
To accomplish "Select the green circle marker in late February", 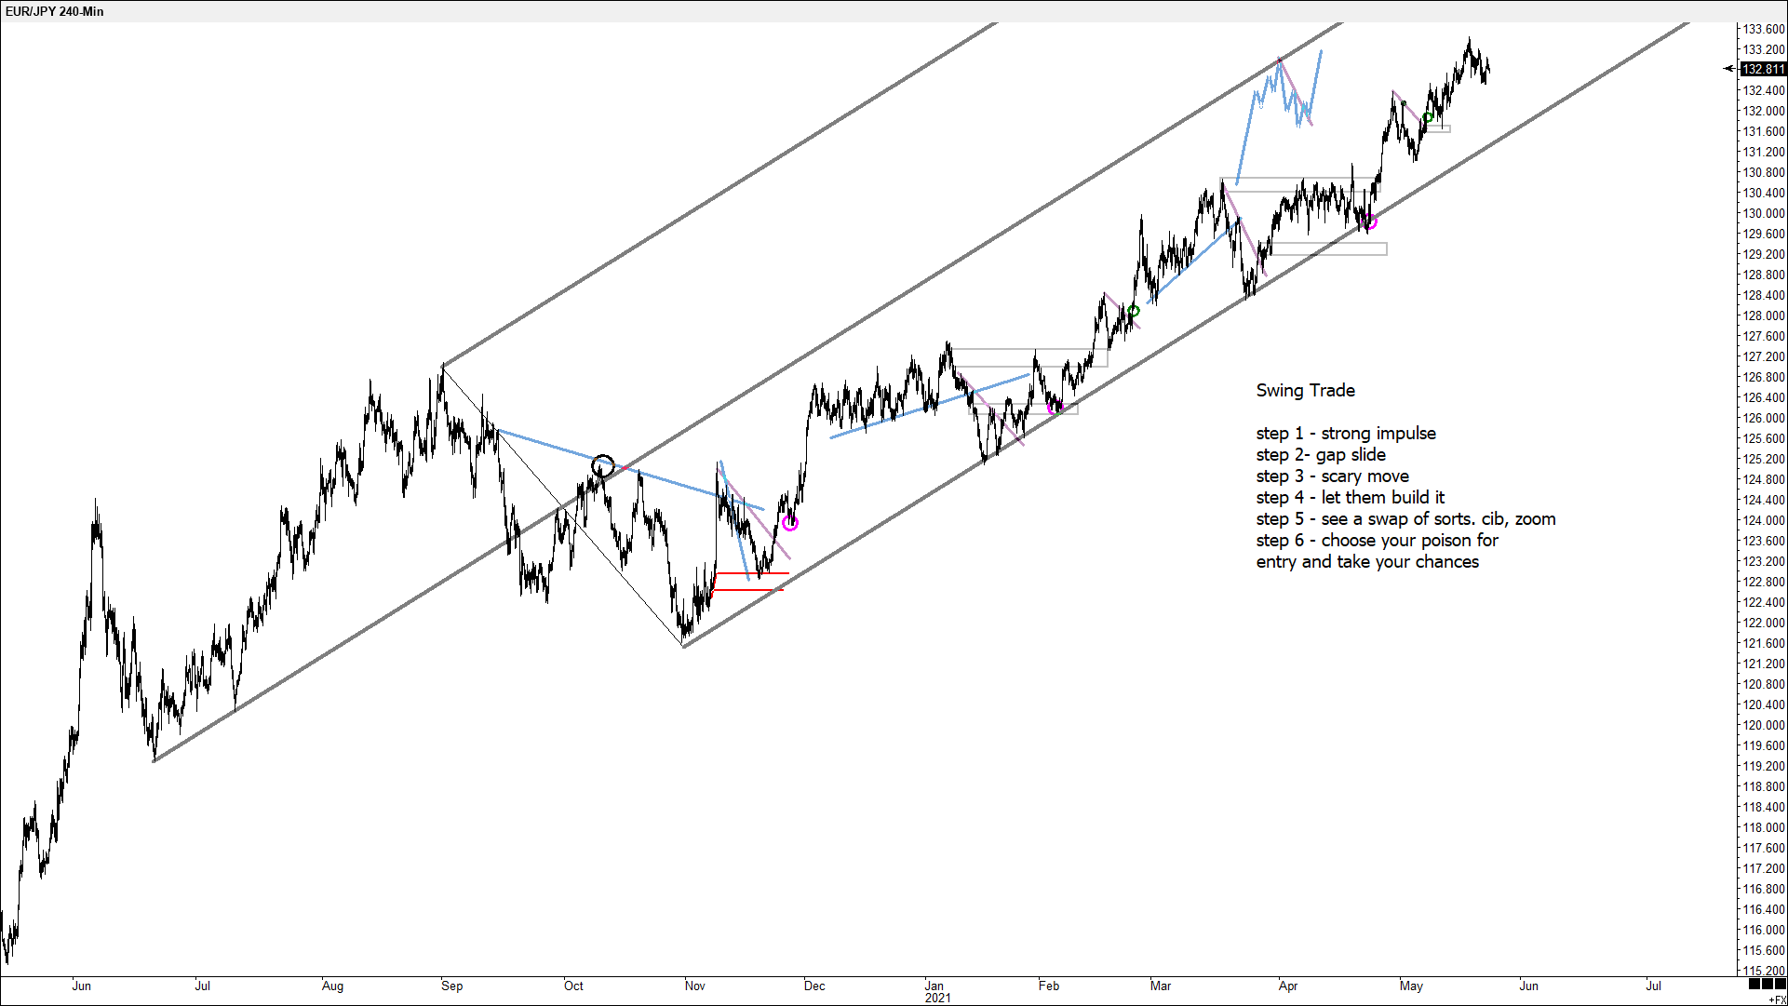I will pyautogui.click(x=1134, y=310).
